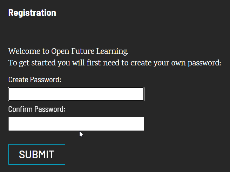The image size is (230, 172).
Task: Click the Registration heading
Action: pyautogui.click(x=32, y=13)
